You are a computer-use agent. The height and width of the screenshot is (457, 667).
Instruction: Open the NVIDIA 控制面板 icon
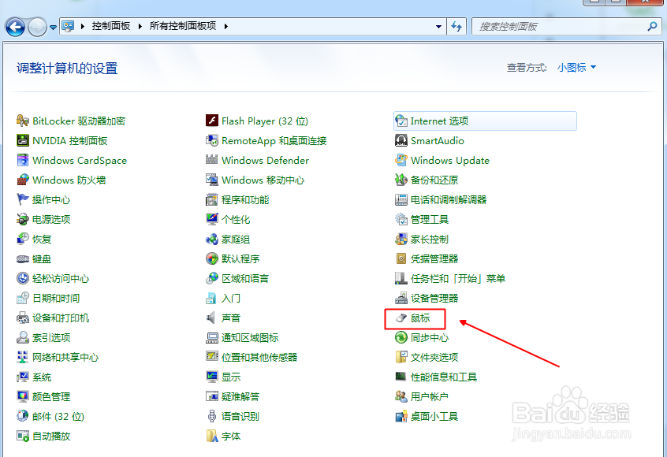point(23,140)
